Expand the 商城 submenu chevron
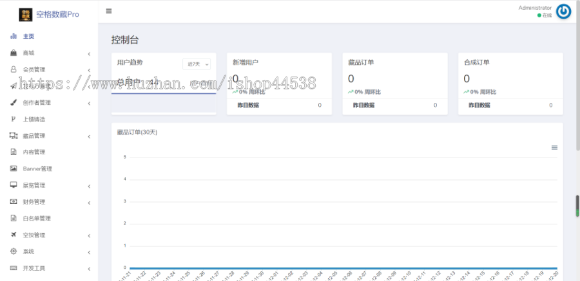Image resolution: width=580 pixels, height=281 pixels. pos(89,54)
